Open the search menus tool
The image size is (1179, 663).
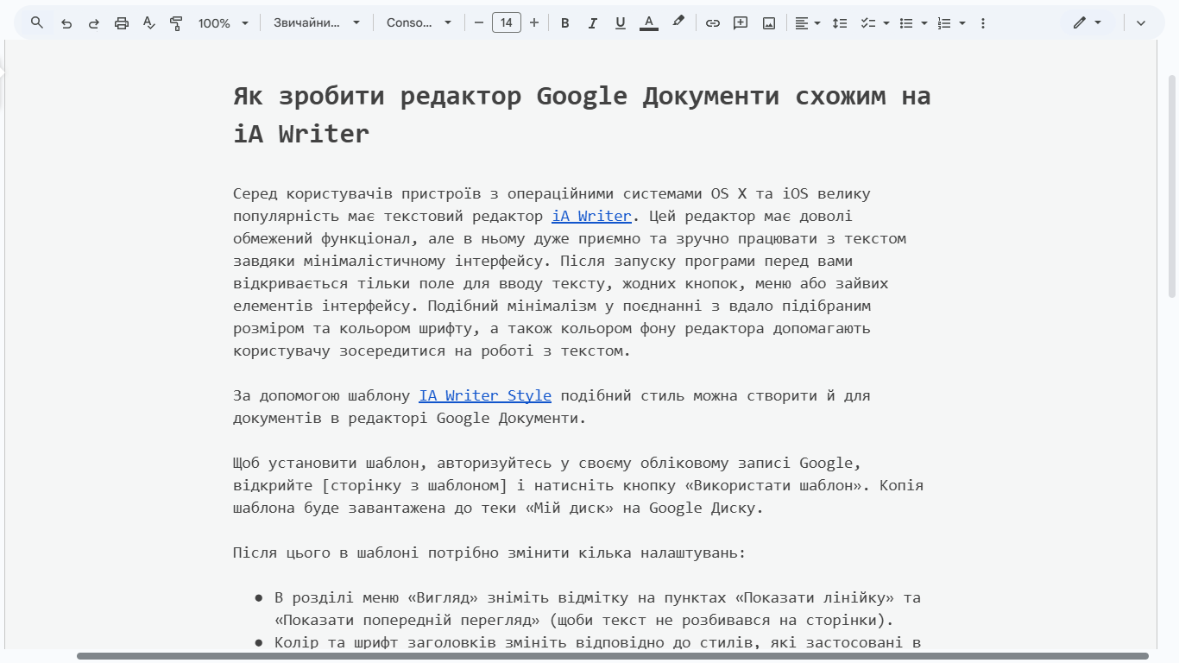pyautogui.click(x=36, y=23)
